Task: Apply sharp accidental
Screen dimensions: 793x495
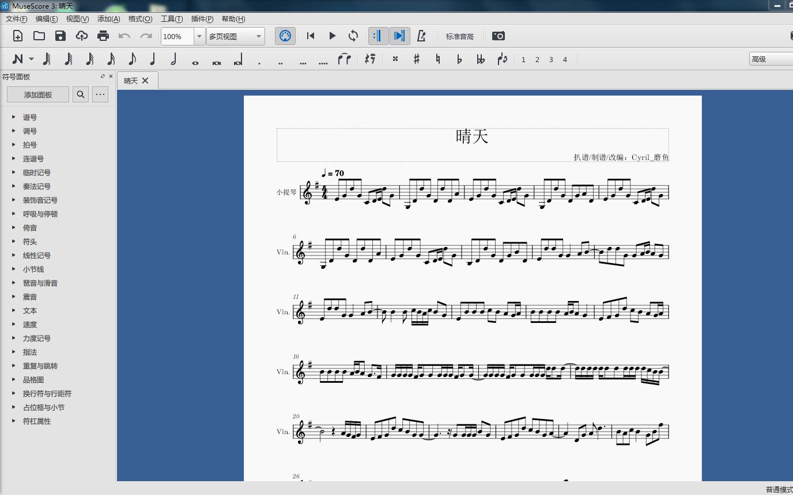Action: [417, 59]
